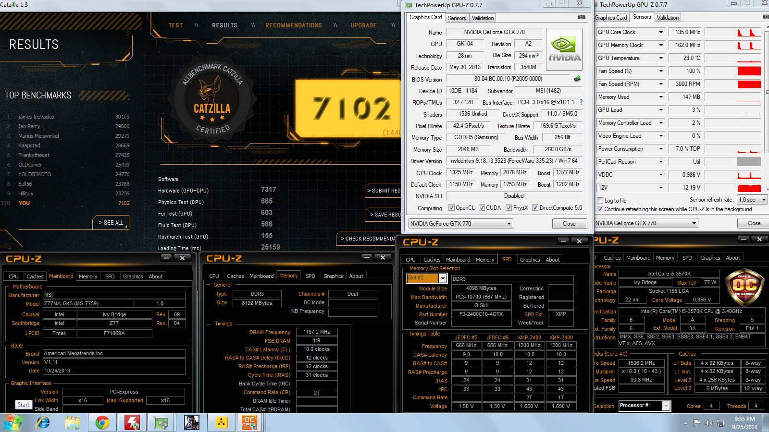Click the GPU-Z screenshot camera icon
This screenshot has width=769, height=432.
[x=582, y=17]
